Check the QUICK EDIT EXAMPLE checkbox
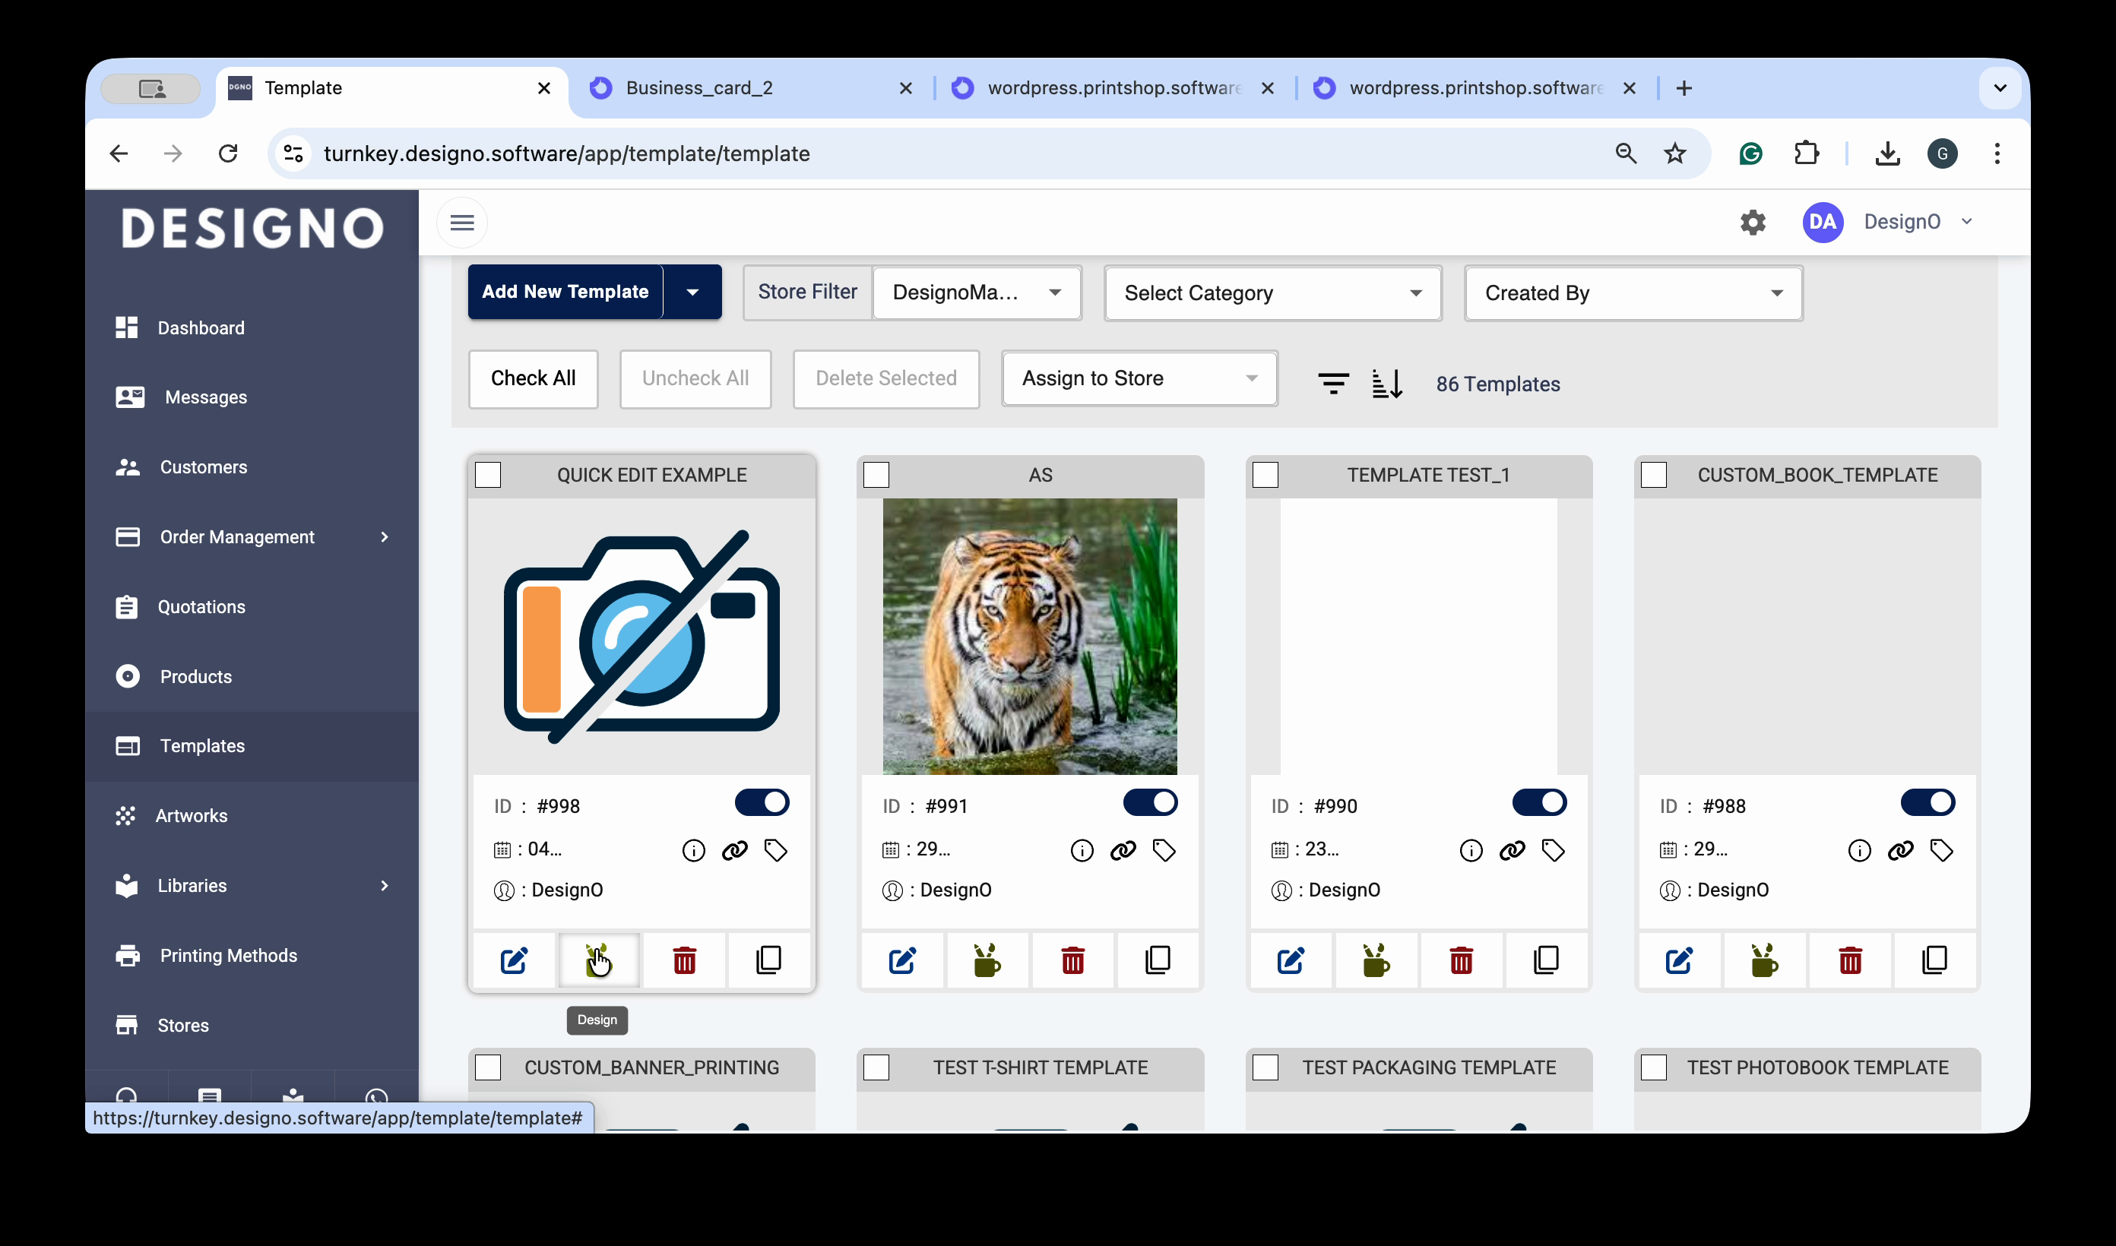The width and height of the screenshot is (2116, 1246). pos(488,475)
